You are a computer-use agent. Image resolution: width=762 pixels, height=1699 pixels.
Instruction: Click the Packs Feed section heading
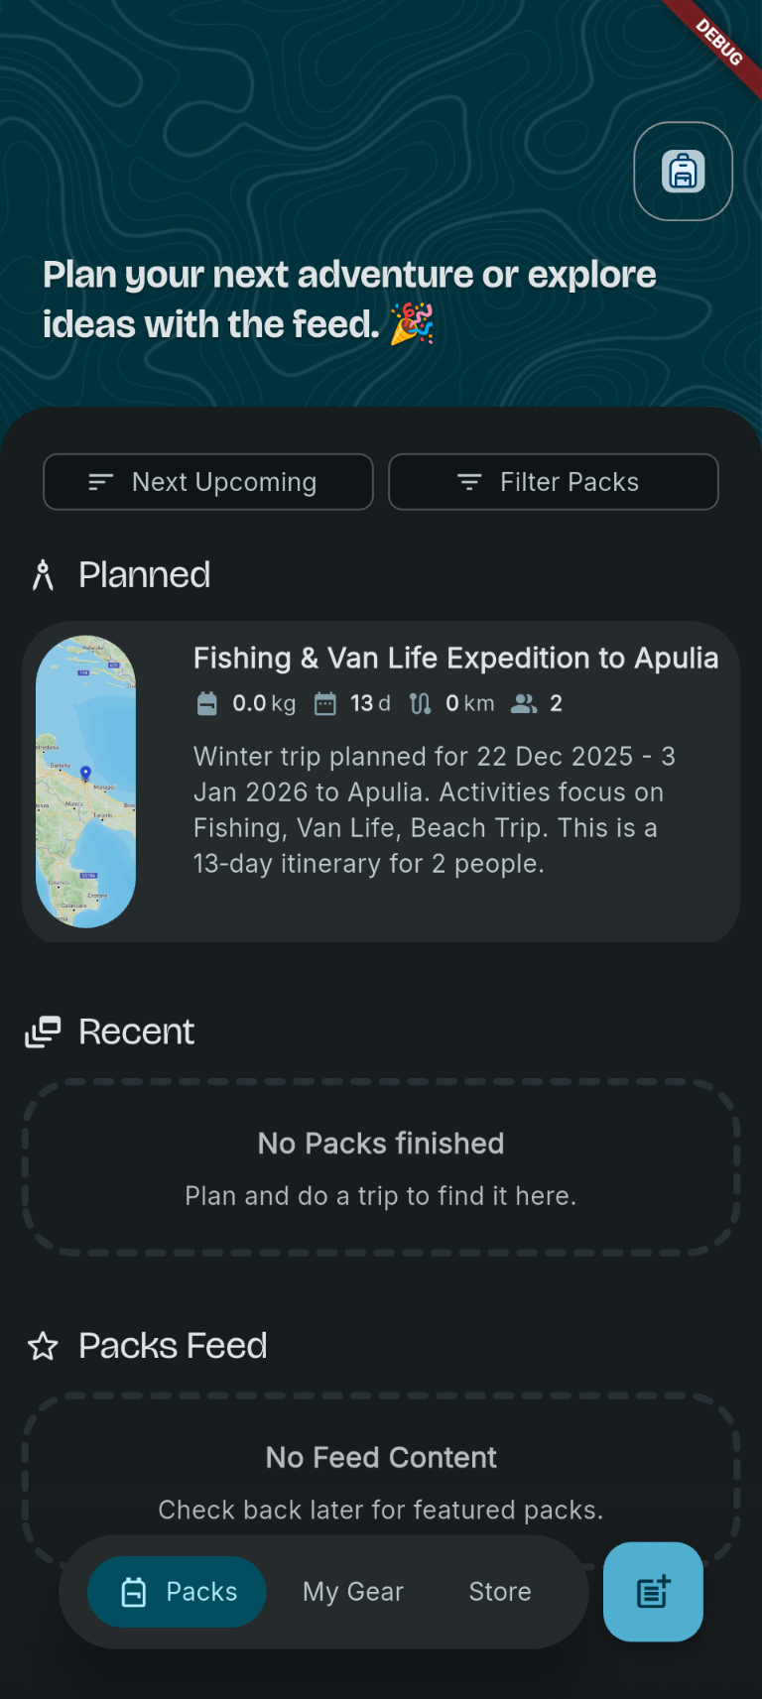173,1346
